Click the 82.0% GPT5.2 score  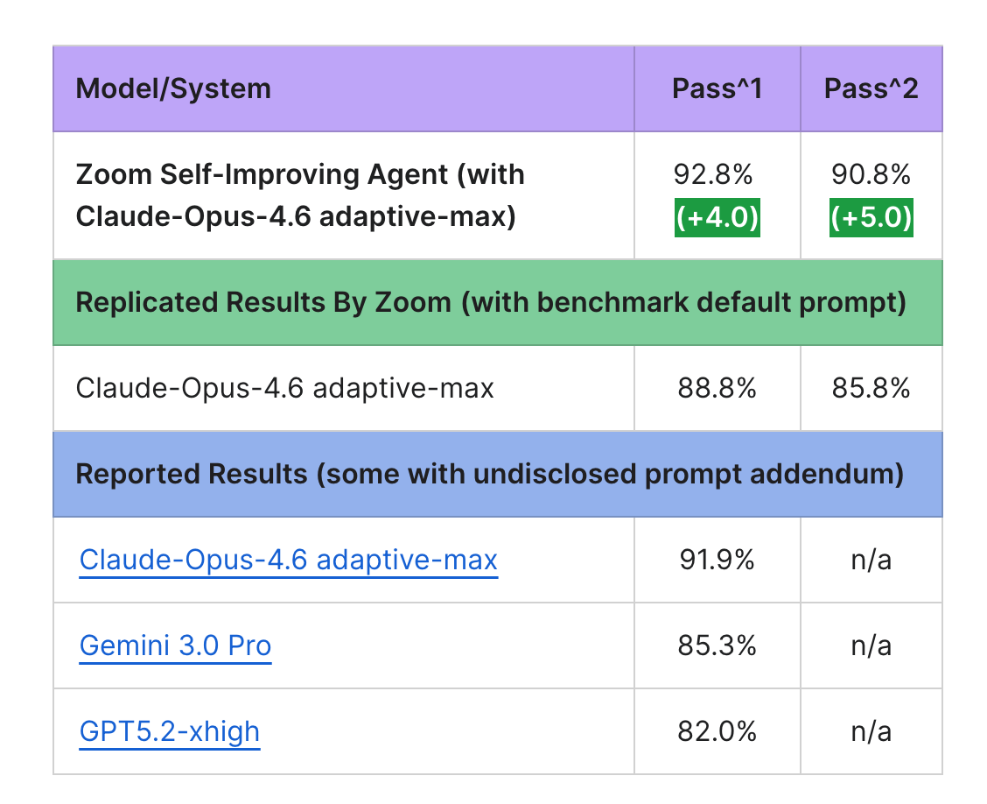717,730
